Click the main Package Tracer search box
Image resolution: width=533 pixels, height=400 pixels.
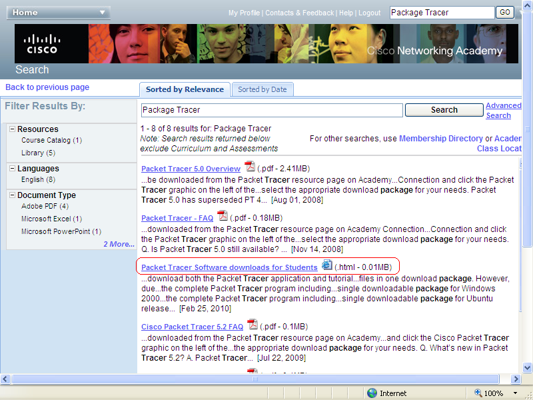pos(272,110)
